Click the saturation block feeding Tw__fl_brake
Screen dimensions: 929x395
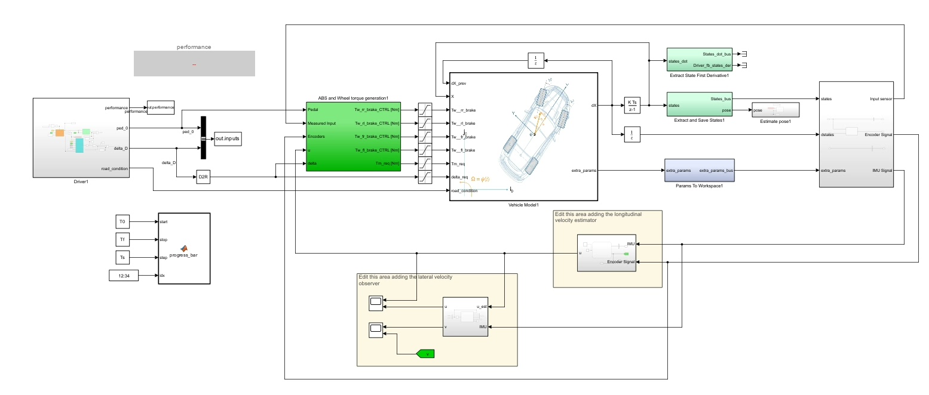(x=425, y=150)
